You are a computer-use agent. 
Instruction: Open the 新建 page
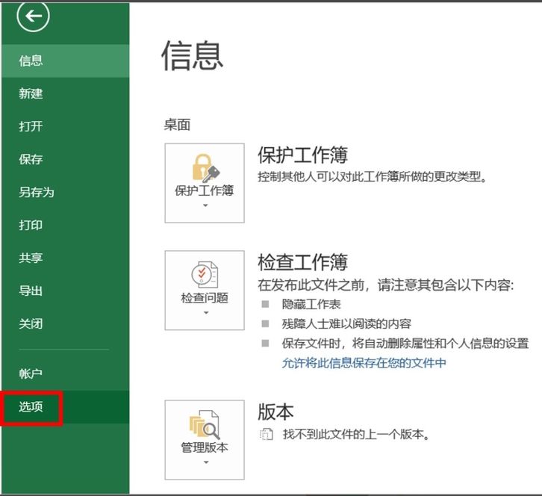point(66,93)
